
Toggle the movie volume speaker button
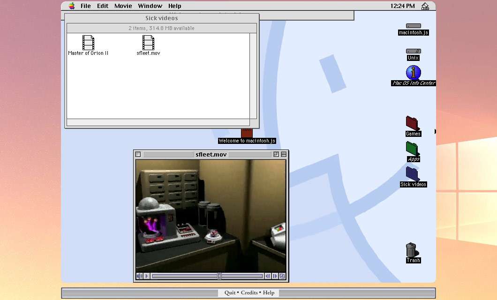click(139, 276)
